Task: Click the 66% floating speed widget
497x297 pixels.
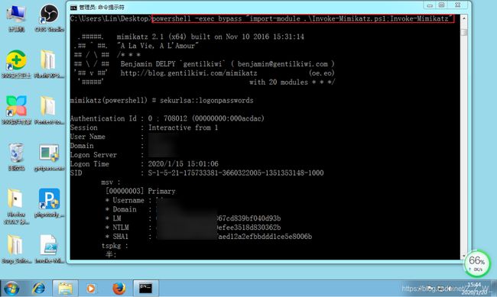Action: click(476, 263)
